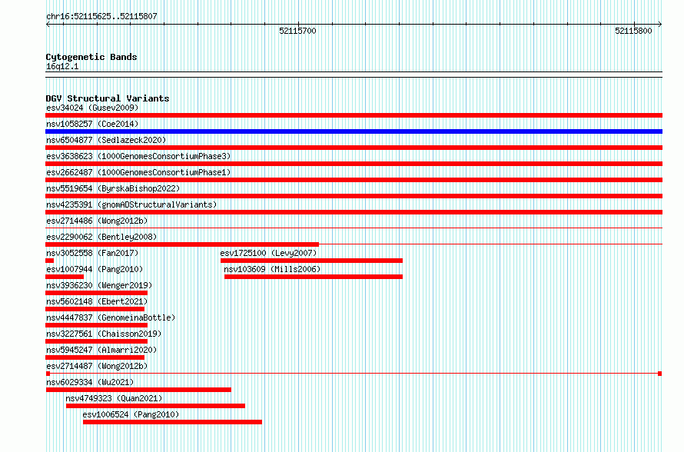684x452 pixels.
Task: Select the nsv3936230 red bar
Action: click(x=96, y=293)
